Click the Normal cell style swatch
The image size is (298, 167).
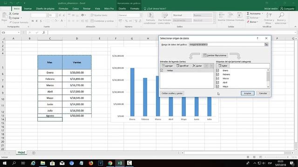point(182,15)
